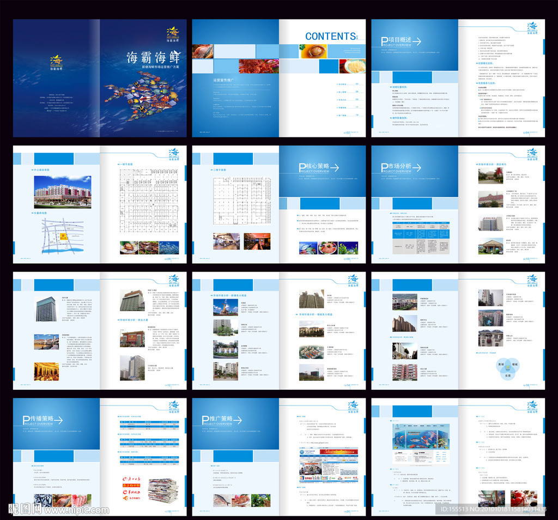Image resolution: width=558 pixels, height=520 pixels.
Task: Click the statue in the plaza photo
Action: click(226, 307)
